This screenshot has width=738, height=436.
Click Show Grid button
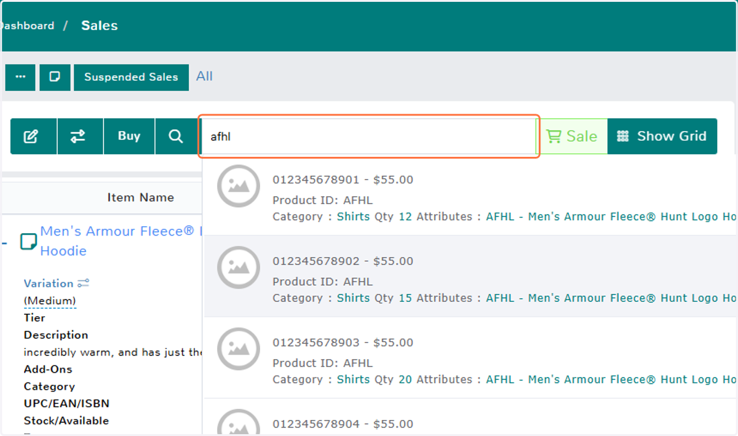click(662, 137)
